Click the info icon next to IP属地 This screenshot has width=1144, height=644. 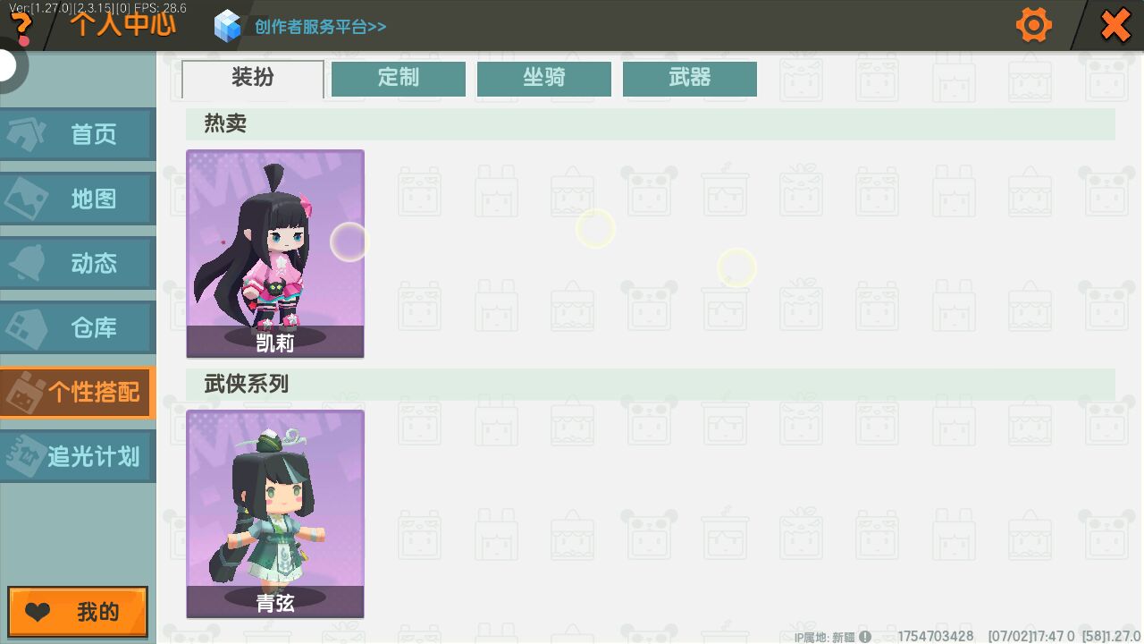[x=865, y=637]
